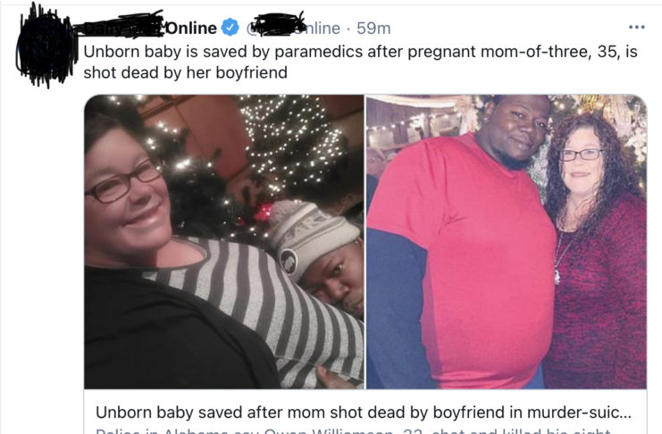Image resolution: width=662 pixels, height=434 pixels.
Task: Open left photo of woman in striped shirt
Action: [223, 241]
